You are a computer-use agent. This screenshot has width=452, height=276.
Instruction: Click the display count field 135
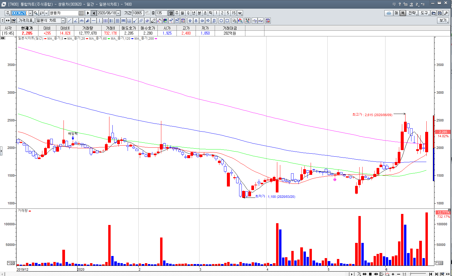[161, 13]
